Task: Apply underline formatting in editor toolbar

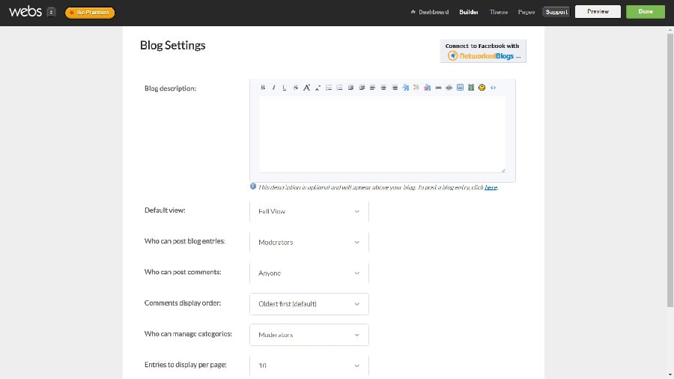Action: point(285,88)
